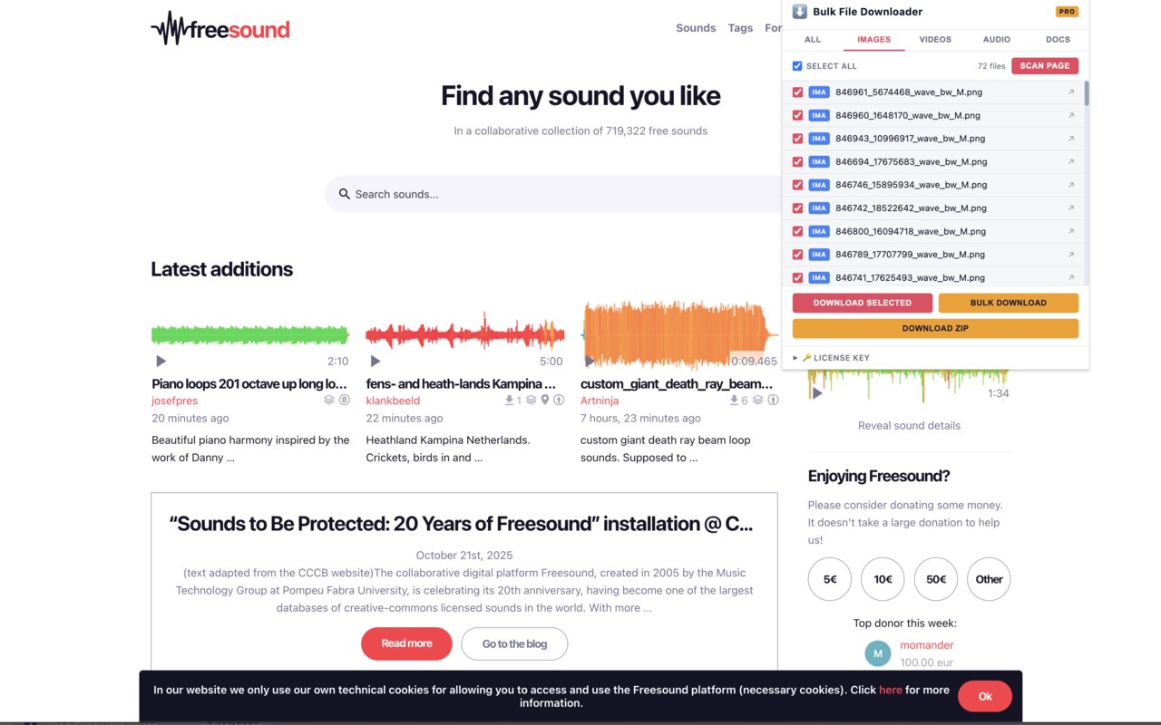This screenshot has height=725, width=1161.
Task: Switch to the Docs tab
Action: point(1058,40)
